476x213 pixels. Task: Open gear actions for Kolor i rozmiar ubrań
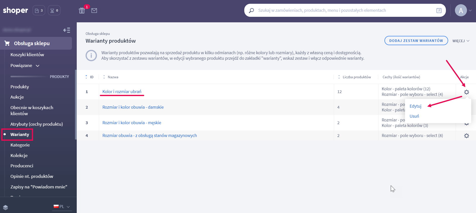pyautogui.click(x=466, y=92)
